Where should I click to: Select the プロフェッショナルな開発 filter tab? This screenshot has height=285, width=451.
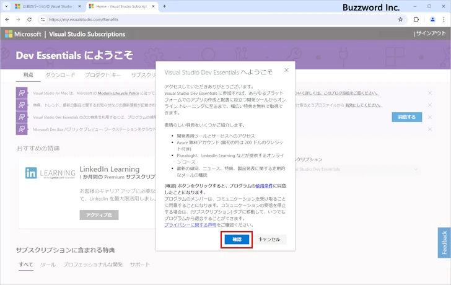93,265
